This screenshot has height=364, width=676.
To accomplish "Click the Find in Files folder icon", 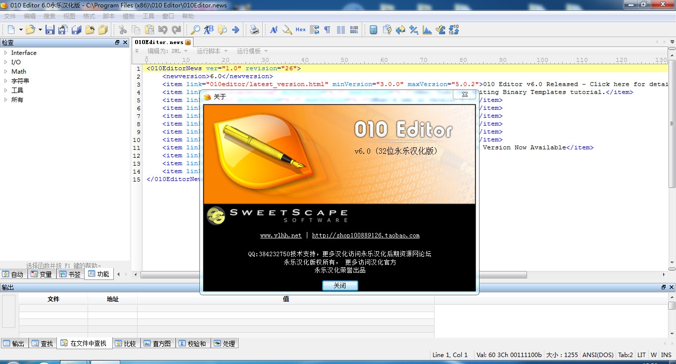I will coord(222,30).
